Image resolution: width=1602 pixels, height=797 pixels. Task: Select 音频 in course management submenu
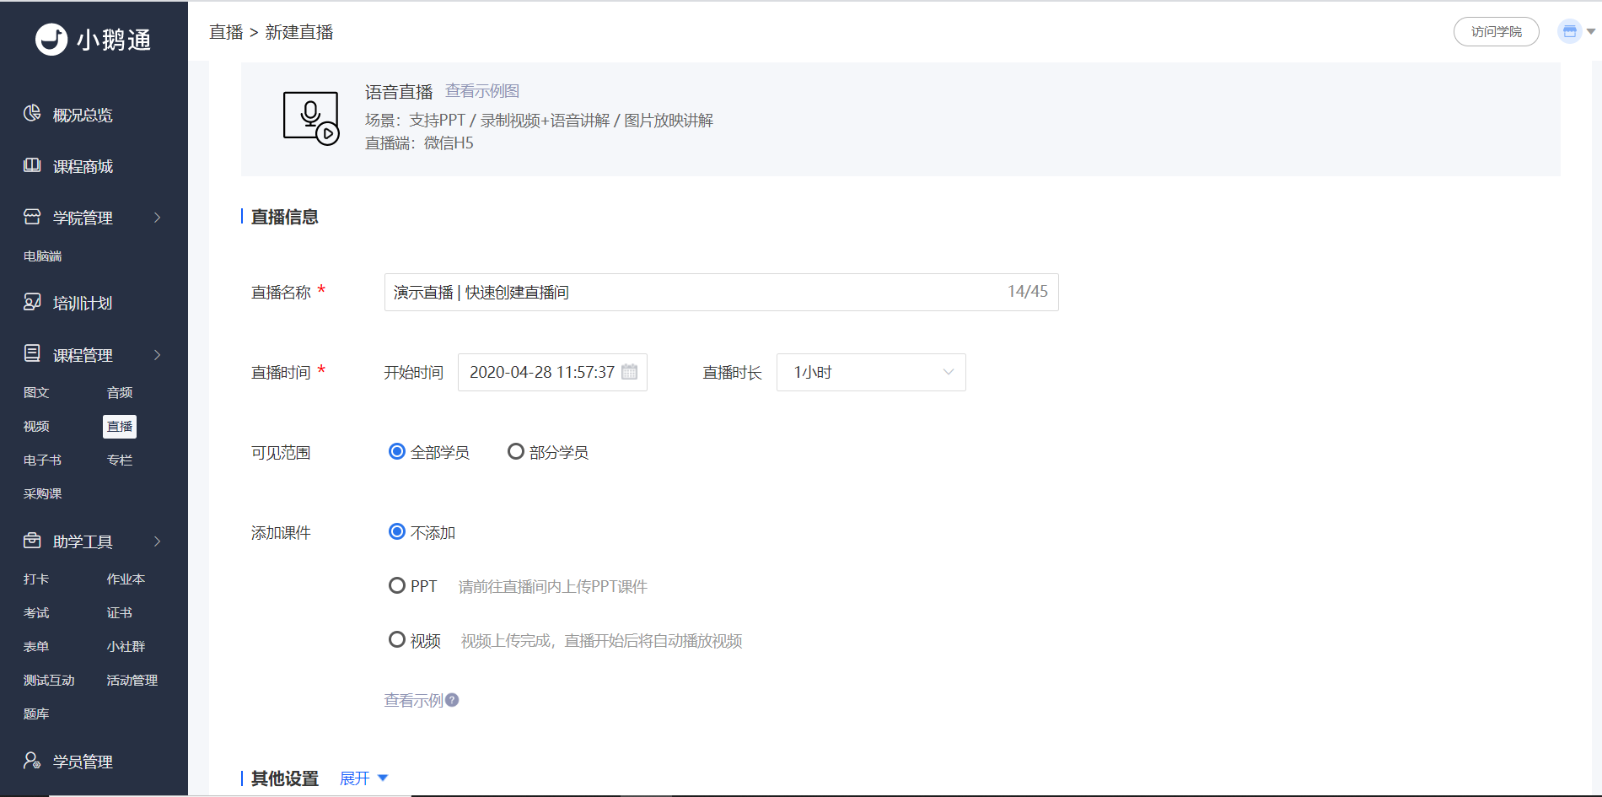click(120, 392)
